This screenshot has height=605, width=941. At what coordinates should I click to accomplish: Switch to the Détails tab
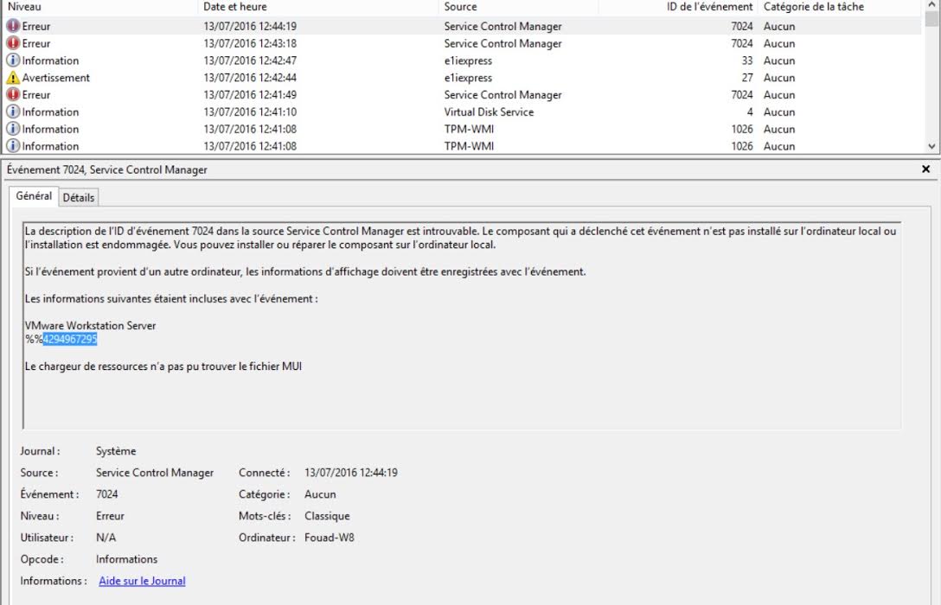click(79, 197)
